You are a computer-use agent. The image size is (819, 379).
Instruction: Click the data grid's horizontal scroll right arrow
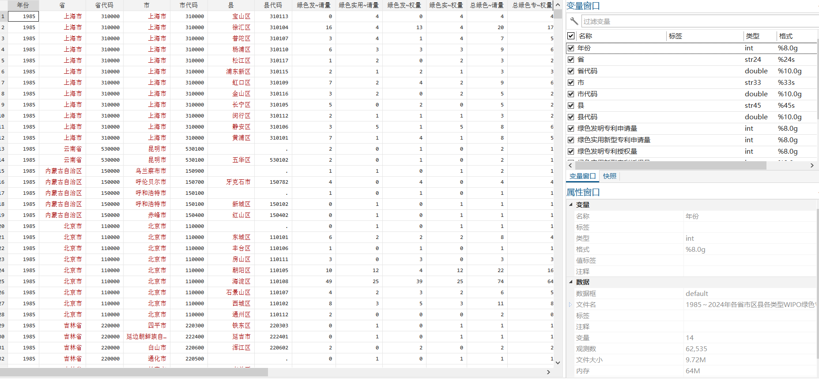coord(548,372)
